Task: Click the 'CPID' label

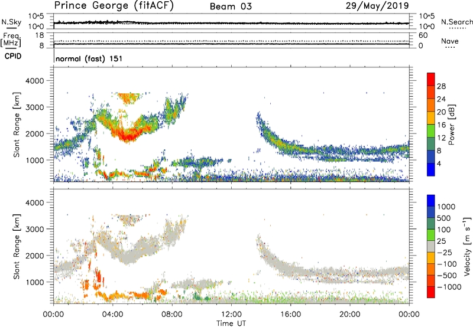Action: pos(13,56)
